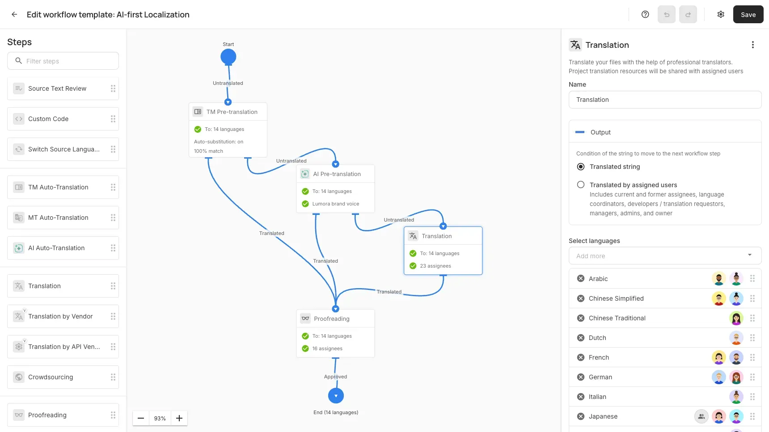
Task: Click the blue End node circle
Action: (x=336, y=395)
